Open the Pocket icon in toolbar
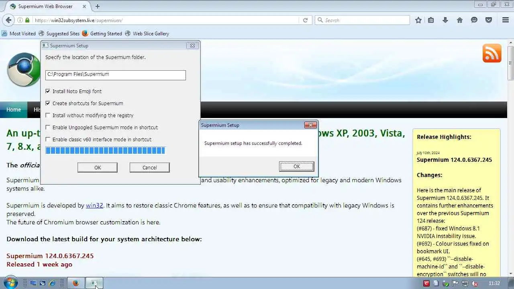The width and height of the screenshot is (514, 289). [489, 20]
